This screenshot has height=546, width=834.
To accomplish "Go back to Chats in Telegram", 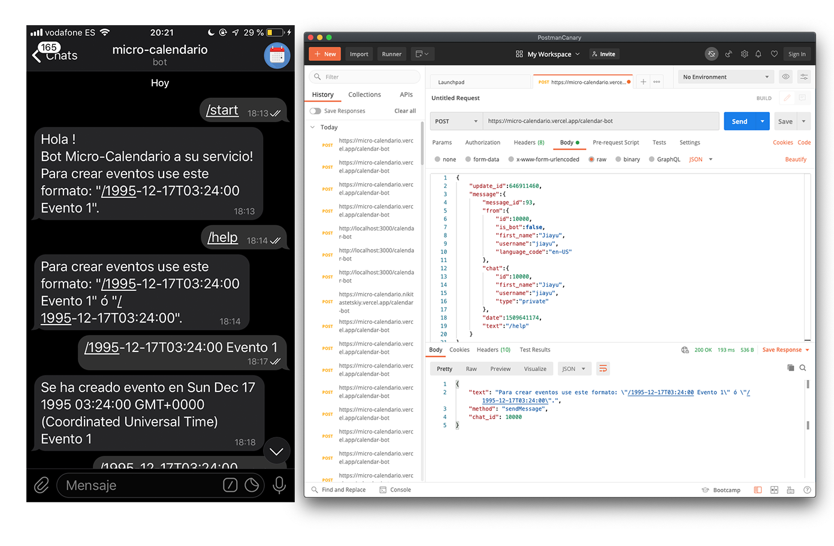I will (x=55, y=55).
